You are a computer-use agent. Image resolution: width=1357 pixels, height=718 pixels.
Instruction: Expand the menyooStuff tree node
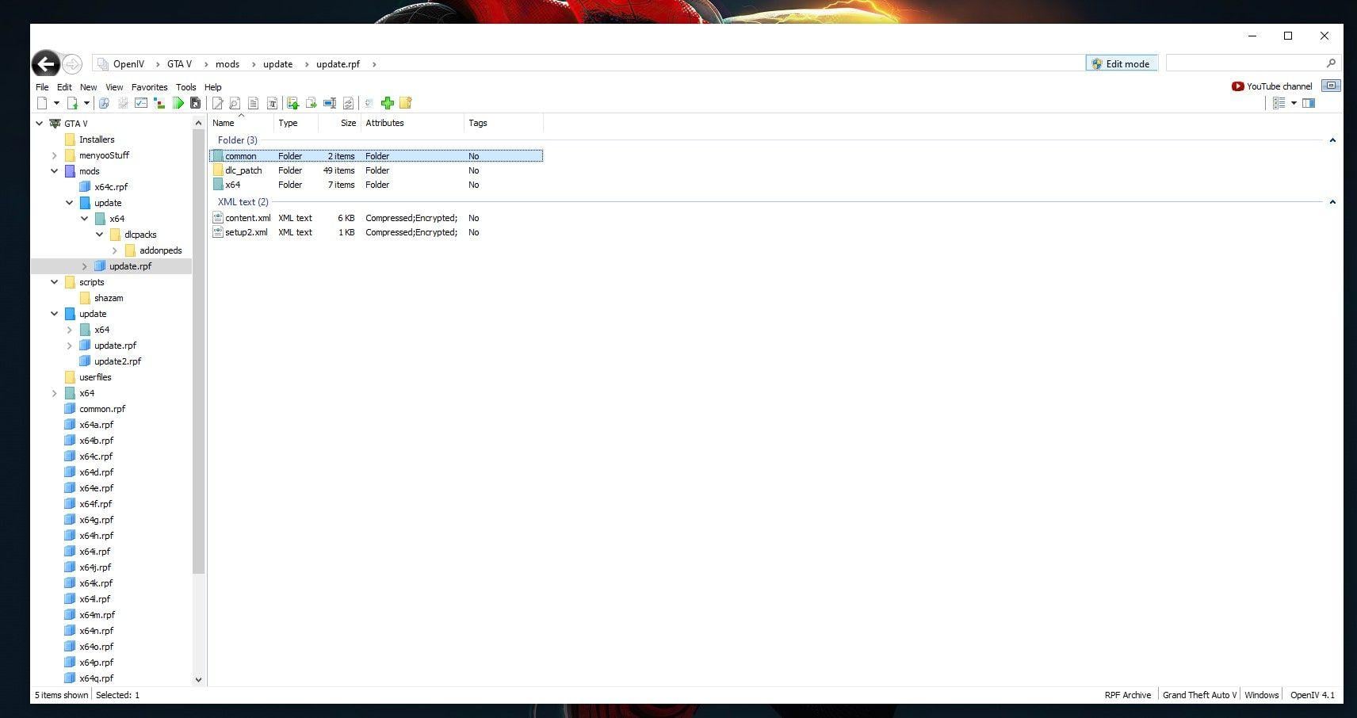coord(54,155)
